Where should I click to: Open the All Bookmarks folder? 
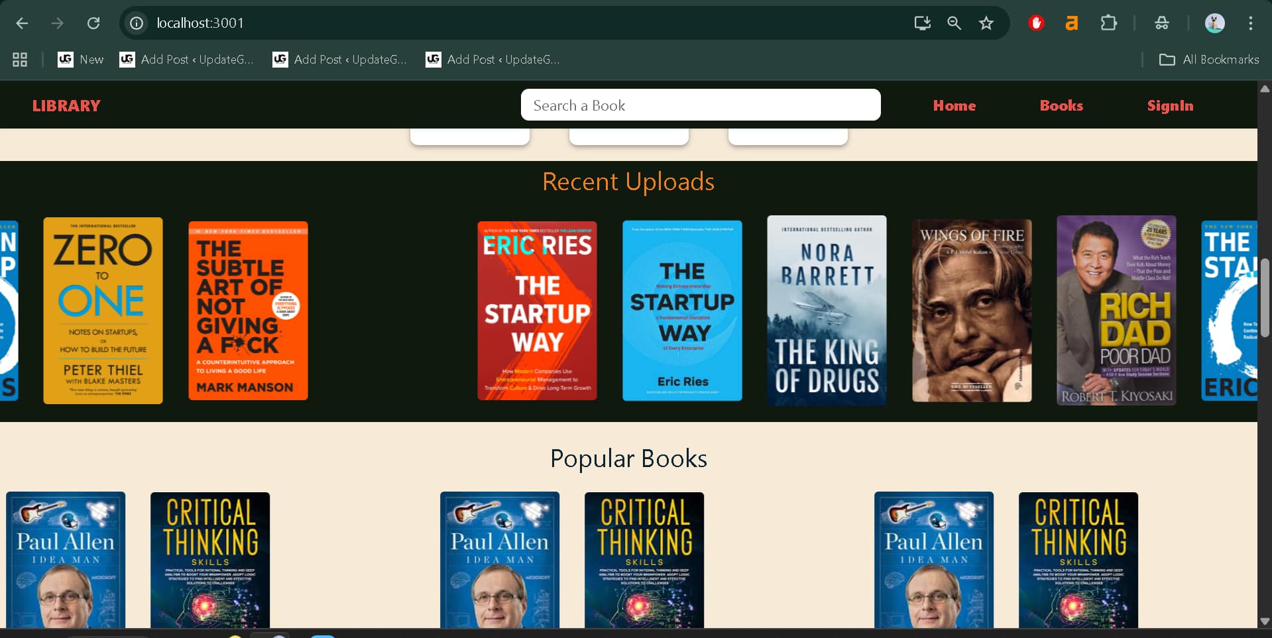(1208, 60)
